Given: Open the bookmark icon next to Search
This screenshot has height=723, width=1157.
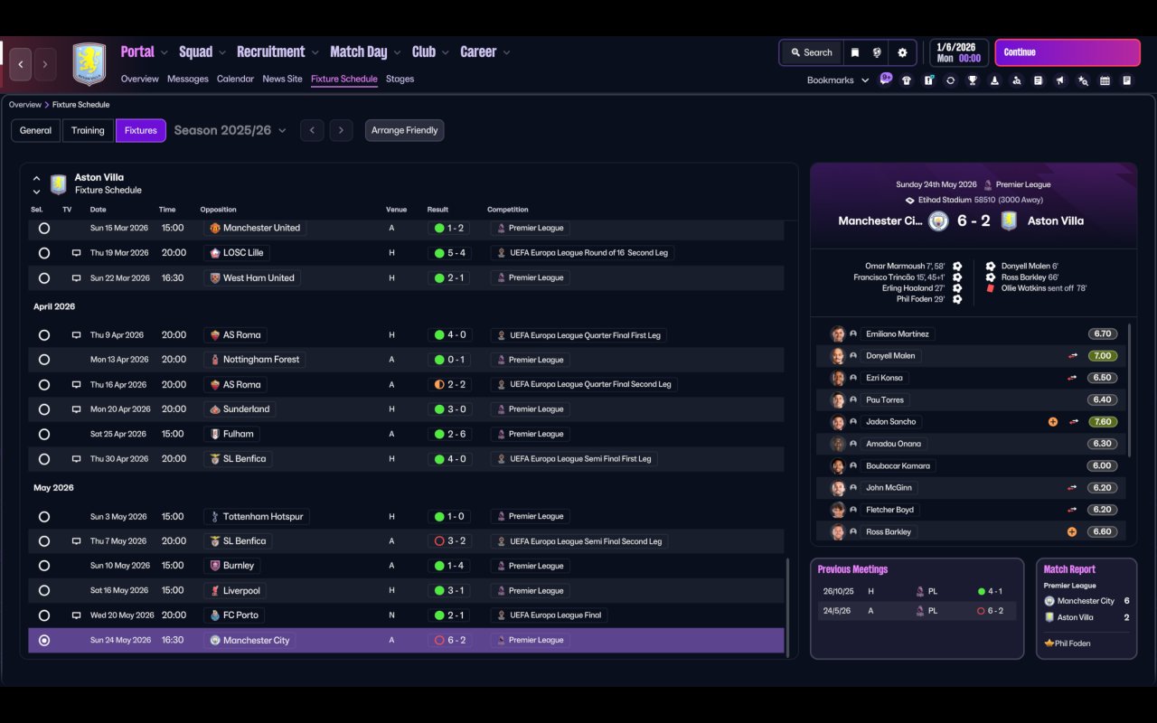Looking at the screenshot, I should pos(854,52).
